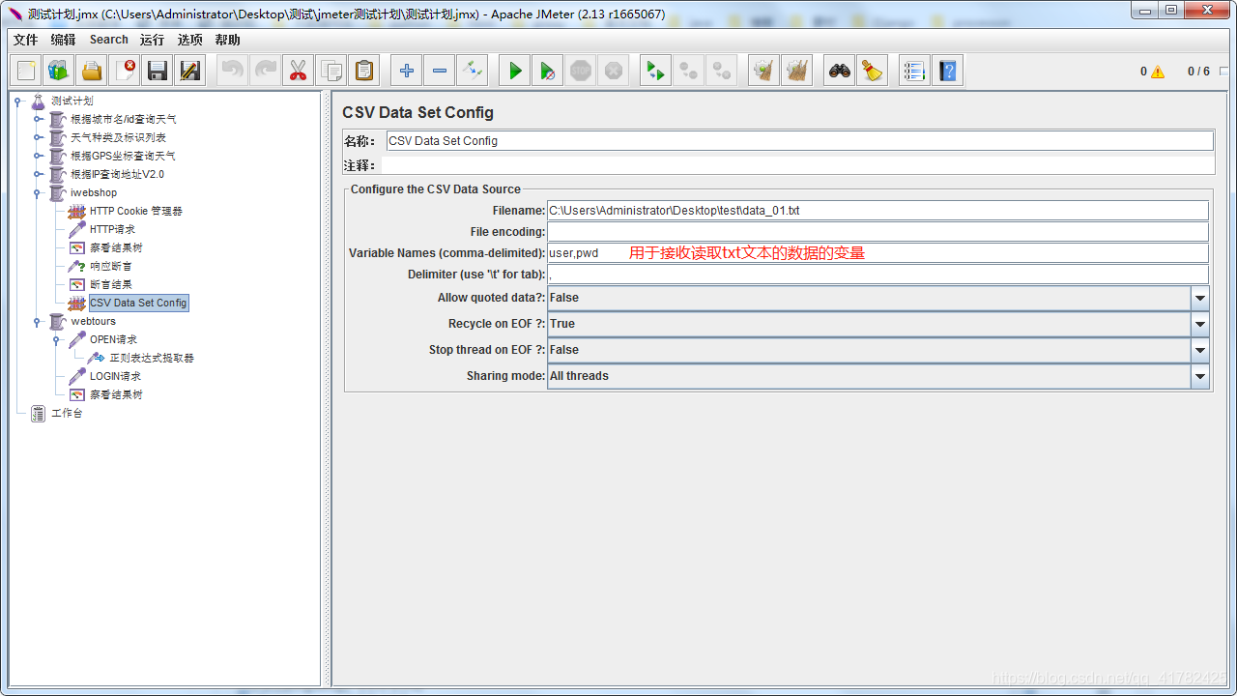Open the 编辑 menu

[63, 40]
